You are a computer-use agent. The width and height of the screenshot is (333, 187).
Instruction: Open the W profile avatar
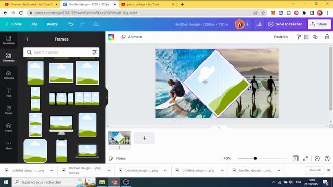coord(239,24)
